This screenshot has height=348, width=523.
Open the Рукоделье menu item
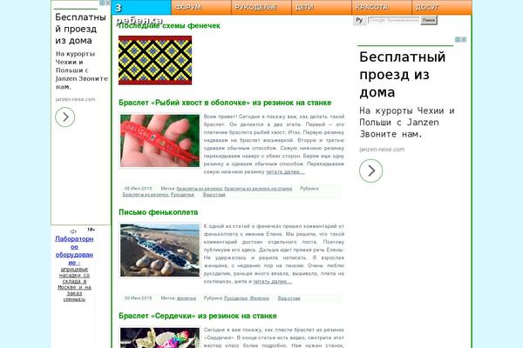pos(261,7)
